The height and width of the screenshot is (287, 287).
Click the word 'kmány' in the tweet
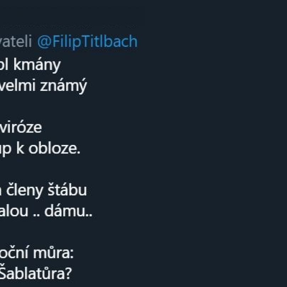[x=37, y=65]
